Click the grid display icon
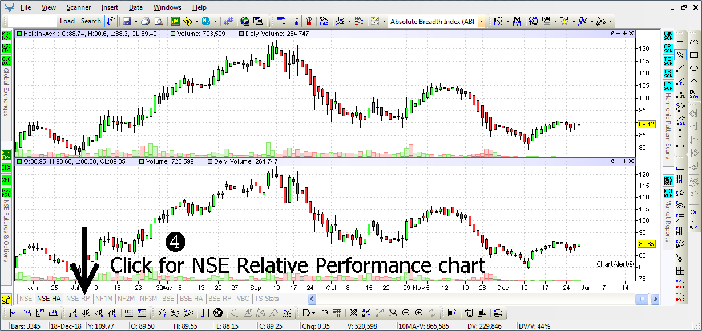Image resolution: width=702 pixels, height=331 pixels. coord(337,312)
